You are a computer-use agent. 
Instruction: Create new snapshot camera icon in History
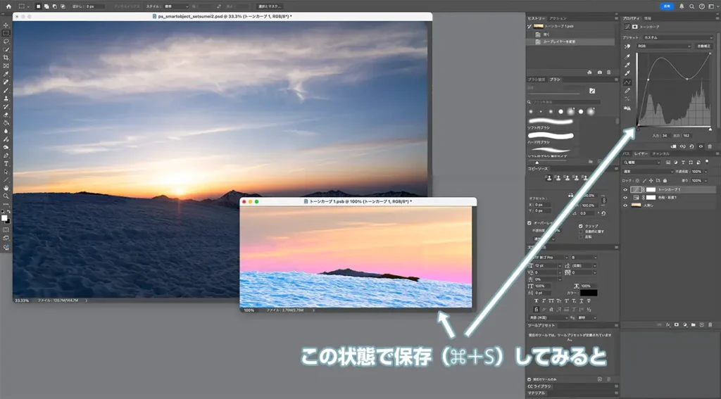coord(600,72)
